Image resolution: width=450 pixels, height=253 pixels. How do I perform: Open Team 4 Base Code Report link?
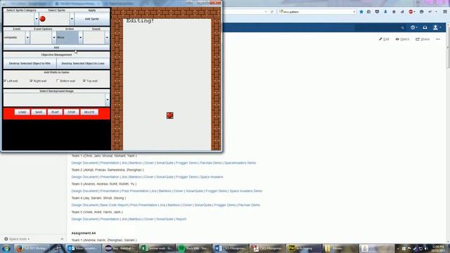click(x=114, y=205)
